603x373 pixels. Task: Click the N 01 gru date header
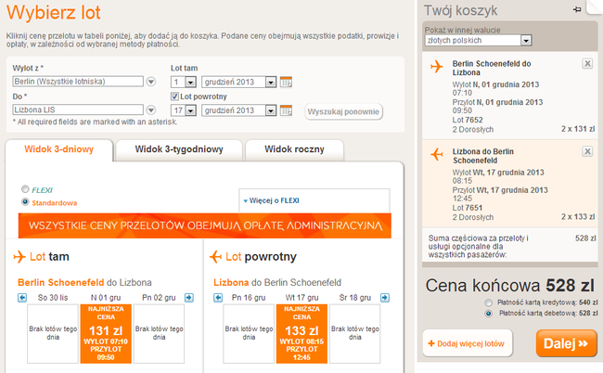click(106, 298)
